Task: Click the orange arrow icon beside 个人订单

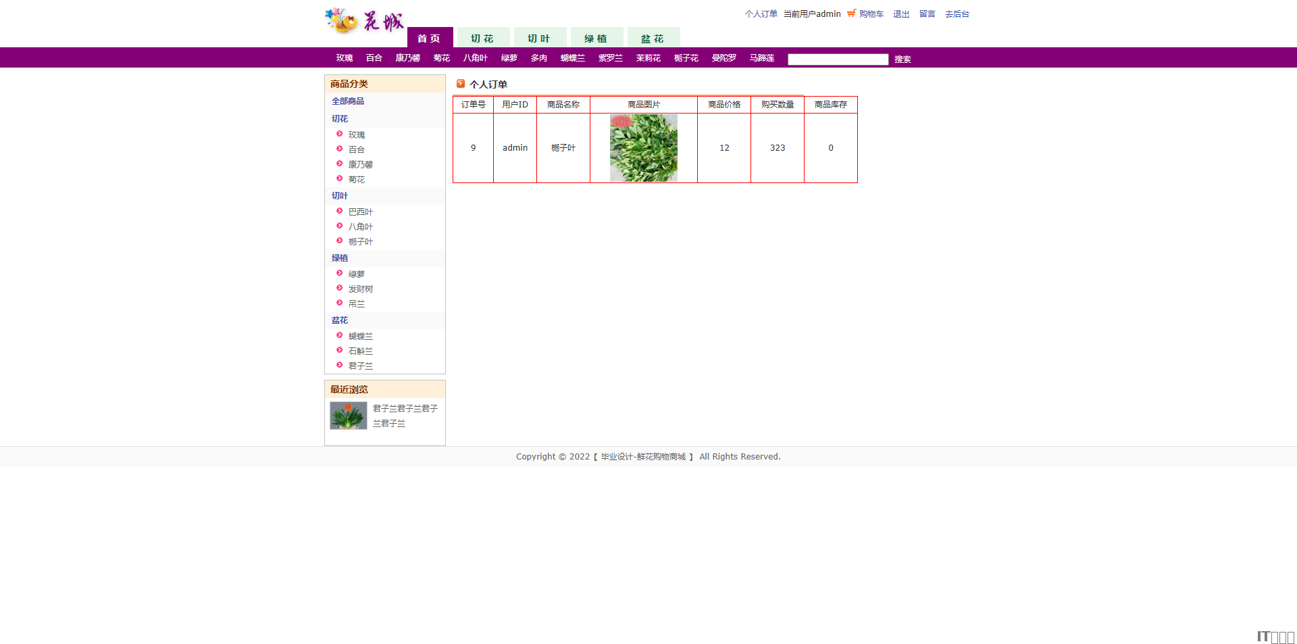Action: point(461,84)
